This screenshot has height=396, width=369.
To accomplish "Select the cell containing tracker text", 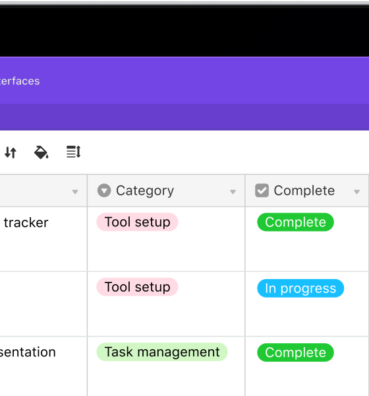I will [43, 239].
